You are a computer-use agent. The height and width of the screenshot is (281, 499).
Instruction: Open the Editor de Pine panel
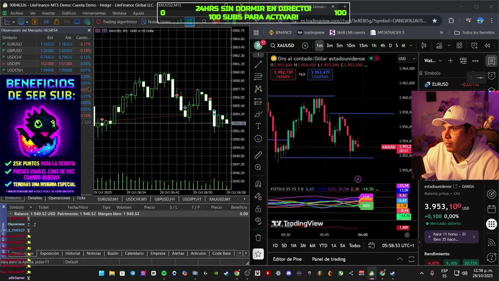click(x=287, y=259)
